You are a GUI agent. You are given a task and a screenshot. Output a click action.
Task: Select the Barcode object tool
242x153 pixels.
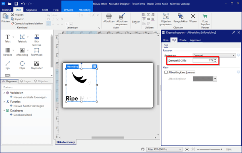pos(8,52)
